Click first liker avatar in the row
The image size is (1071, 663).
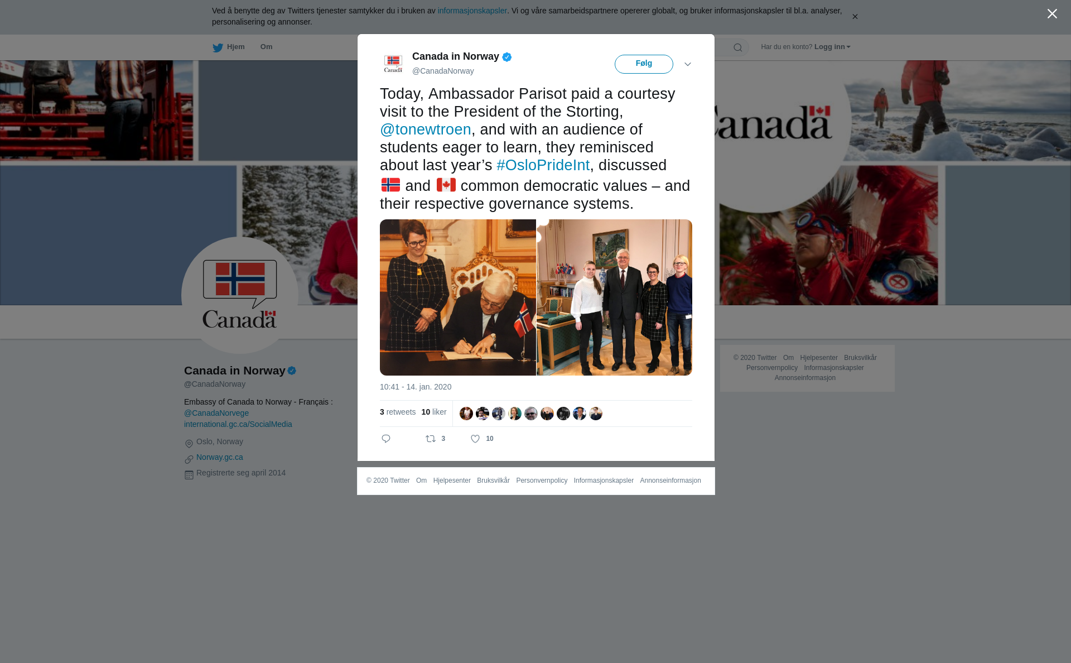[466, 414]
